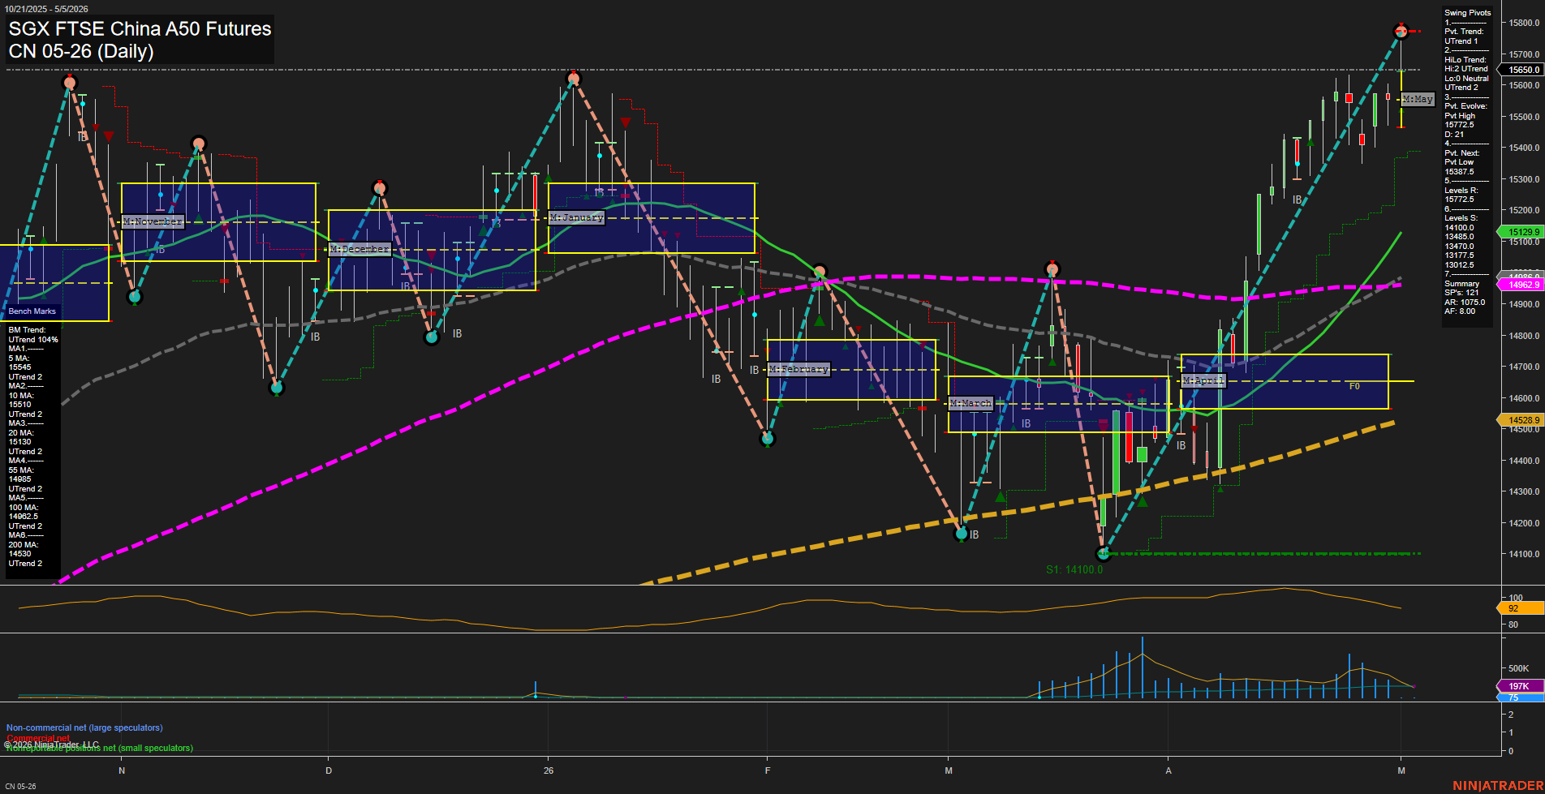Click the 5 MA: 15545 entry
Screen dimensions: 1545x794
[x=21, y=363]
